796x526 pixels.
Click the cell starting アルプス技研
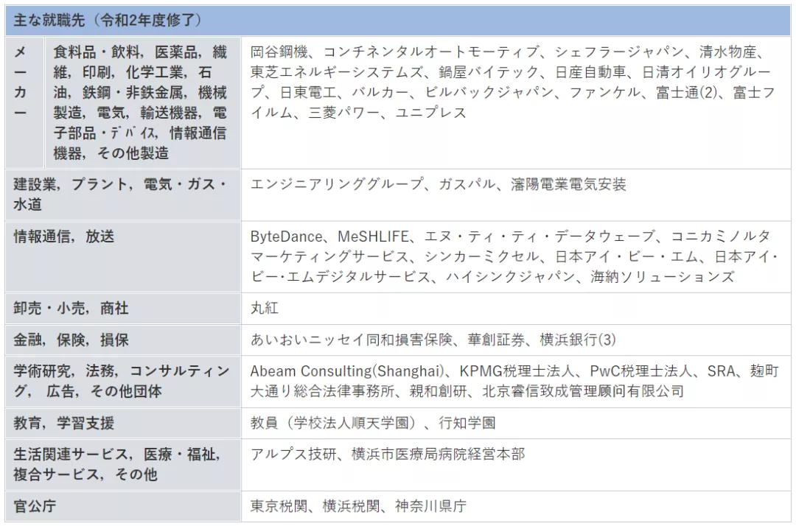point(516,465)
